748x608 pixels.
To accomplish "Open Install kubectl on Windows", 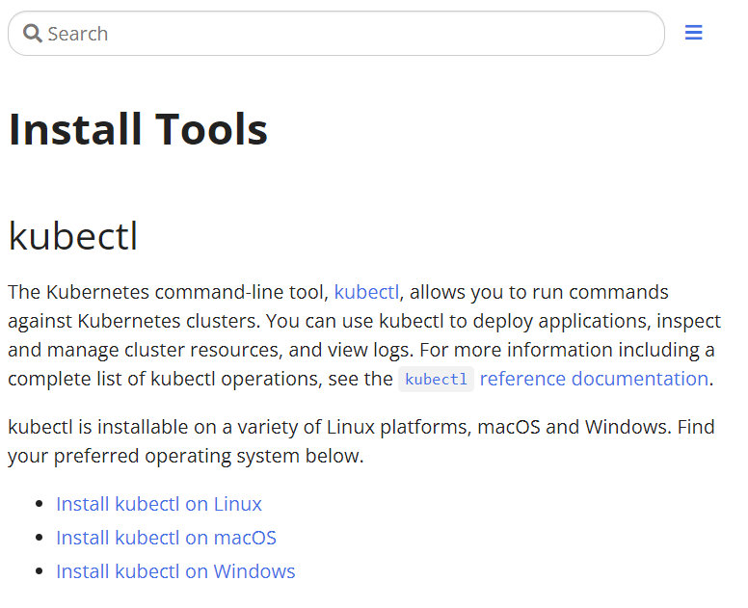I will pos(175,571).
